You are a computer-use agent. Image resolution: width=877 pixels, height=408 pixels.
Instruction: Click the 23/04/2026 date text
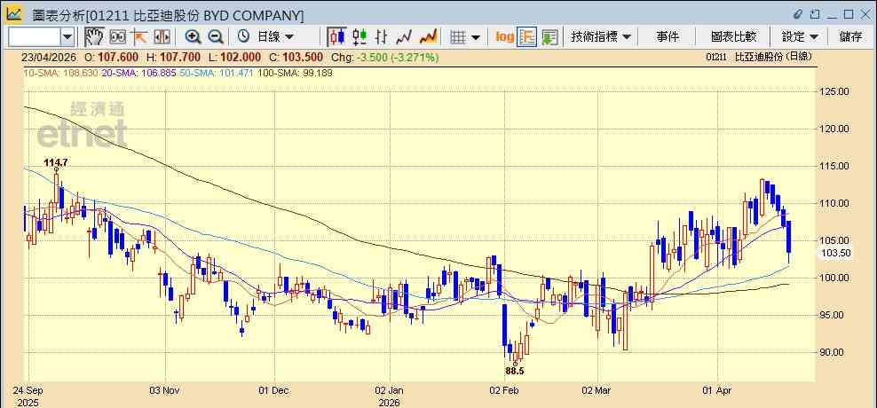[50, 57]
